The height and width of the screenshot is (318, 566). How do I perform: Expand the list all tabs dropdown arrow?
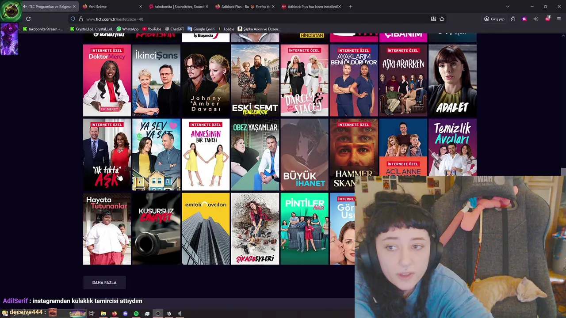(x=508, y=7)
